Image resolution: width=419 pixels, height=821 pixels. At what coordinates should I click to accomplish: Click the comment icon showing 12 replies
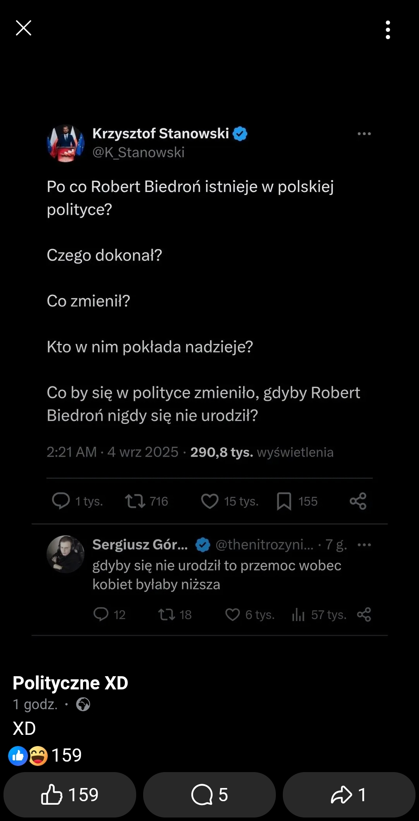101,614
